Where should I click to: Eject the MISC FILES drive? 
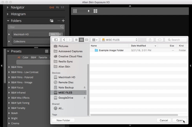pos(84,93)
